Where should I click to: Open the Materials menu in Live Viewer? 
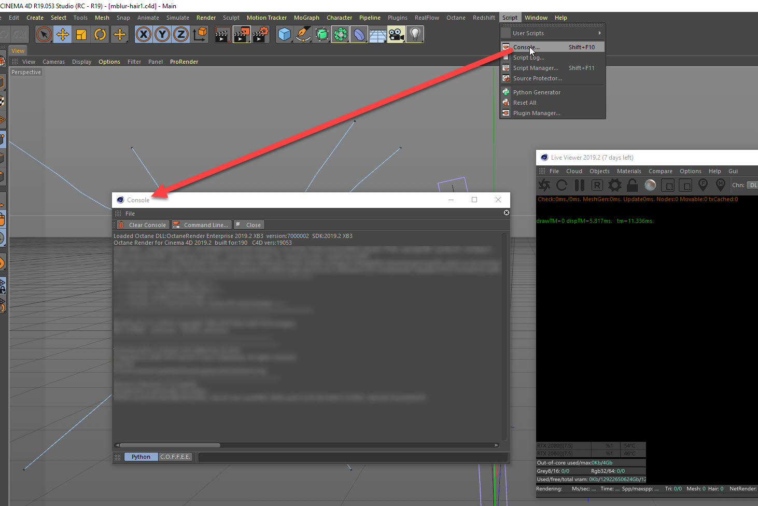[x=629, y=171]
